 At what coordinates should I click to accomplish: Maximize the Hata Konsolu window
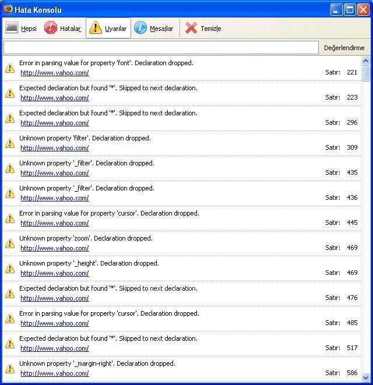[x=350, y=9]
